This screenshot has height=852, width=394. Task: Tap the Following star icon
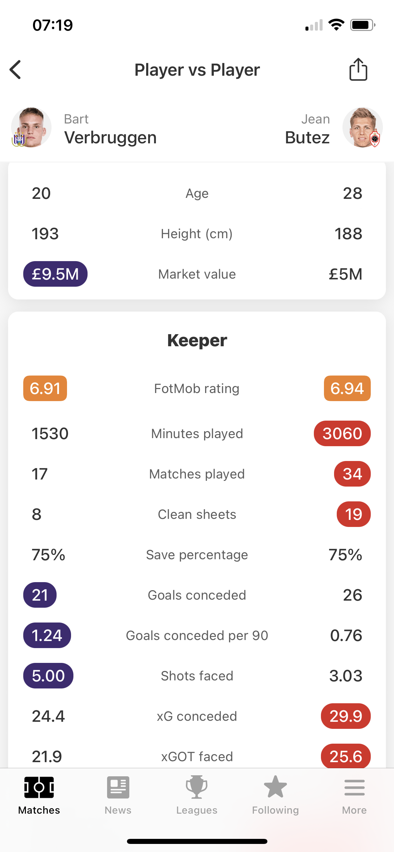pos(275,787)
